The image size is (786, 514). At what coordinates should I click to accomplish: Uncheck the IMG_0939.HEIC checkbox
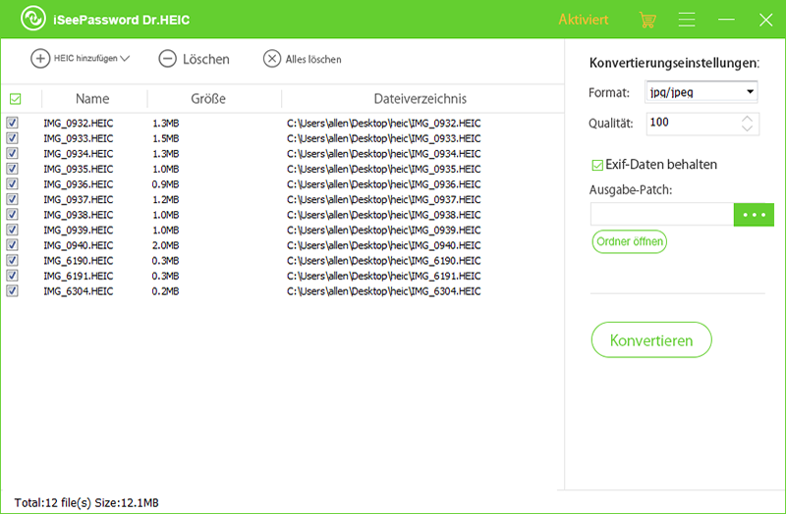[x=12, y=230]
